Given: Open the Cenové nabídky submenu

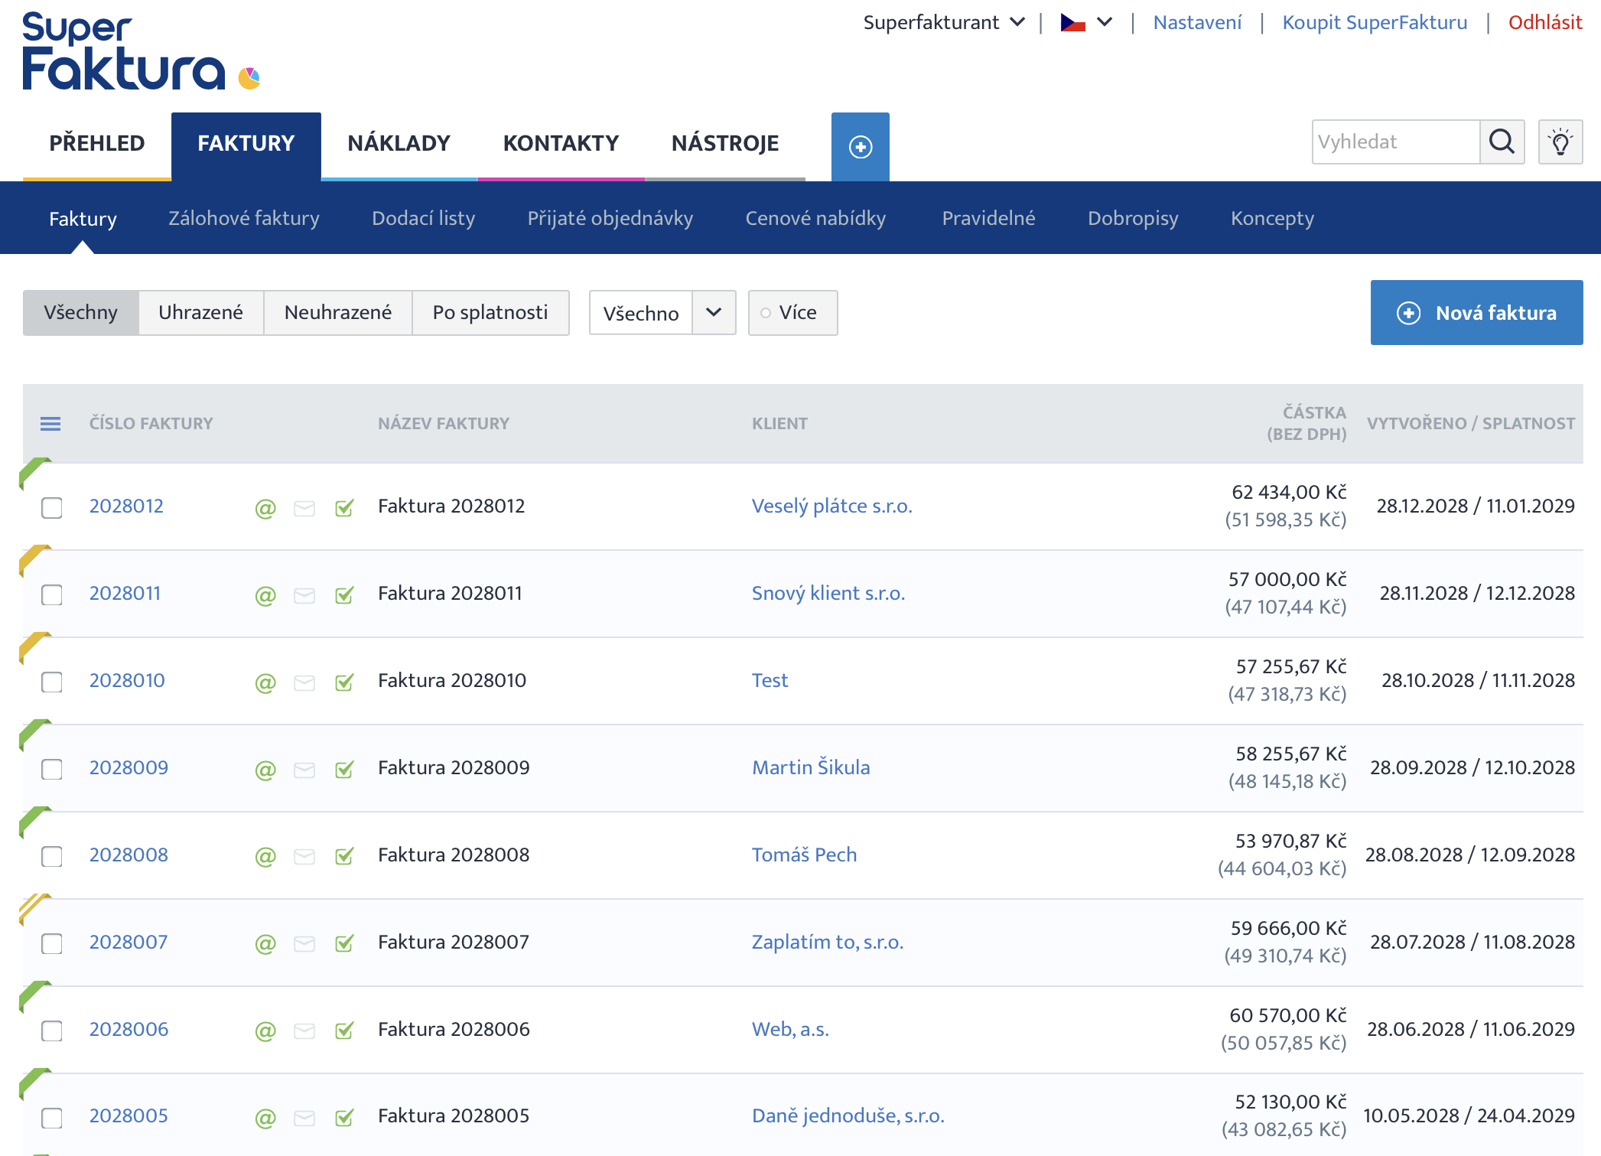Looking at the screenshot, I should [815, 218].
